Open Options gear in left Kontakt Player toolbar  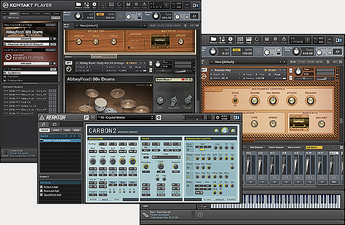pyautogui.click(x=136, y=5)
